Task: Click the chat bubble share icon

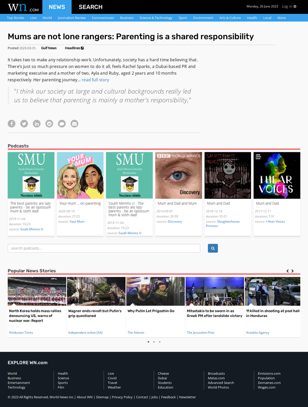Action: tap(62, 123)
